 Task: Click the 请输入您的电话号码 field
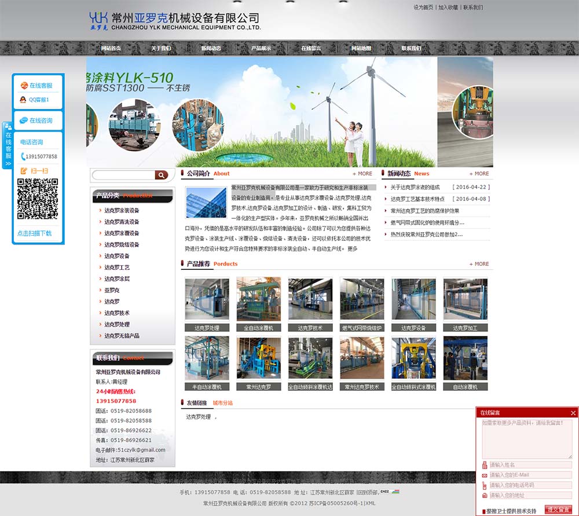530,485
